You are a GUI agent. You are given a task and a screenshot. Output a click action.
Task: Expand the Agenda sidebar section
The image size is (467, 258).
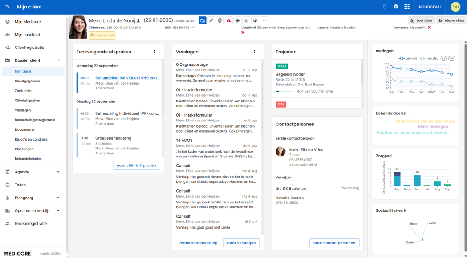58,172
